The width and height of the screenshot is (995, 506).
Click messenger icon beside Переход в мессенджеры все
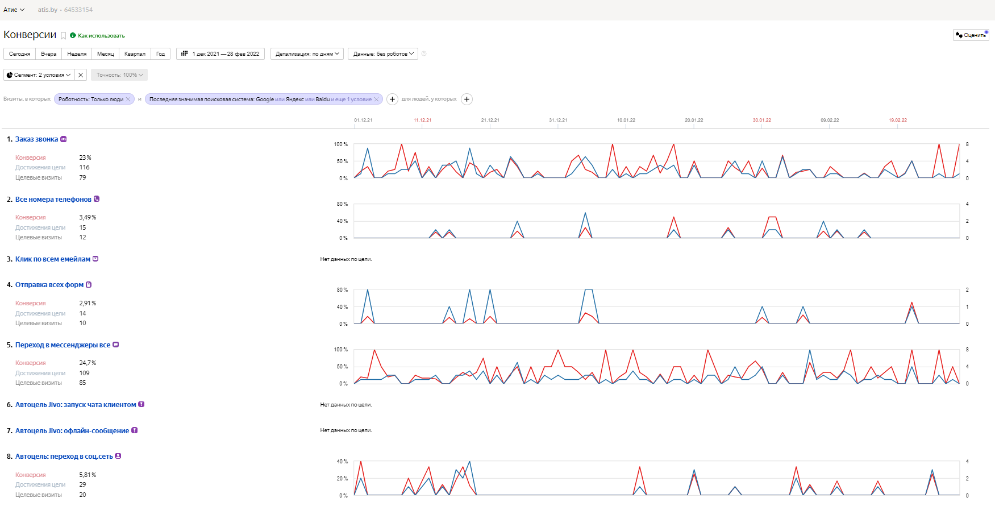tap(116, 344)
